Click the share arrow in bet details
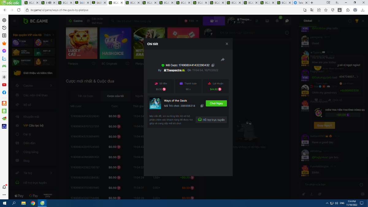The image size is (368, 207). click(223, 59)
